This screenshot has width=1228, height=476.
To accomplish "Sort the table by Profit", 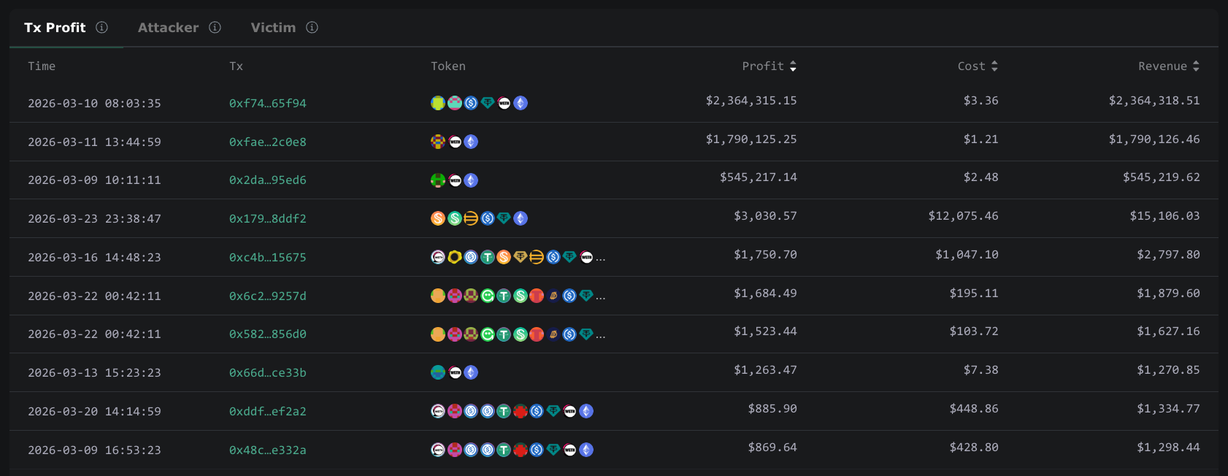I will coord(793,66).
